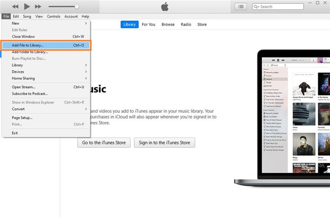Switch to the Library tab
The image size is (330, 218).
click(x=130, y=25)
